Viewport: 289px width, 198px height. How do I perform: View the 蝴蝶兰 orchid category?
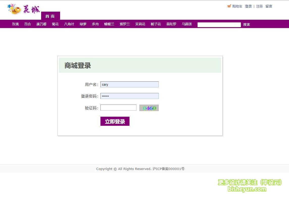(x=109, y=24)
